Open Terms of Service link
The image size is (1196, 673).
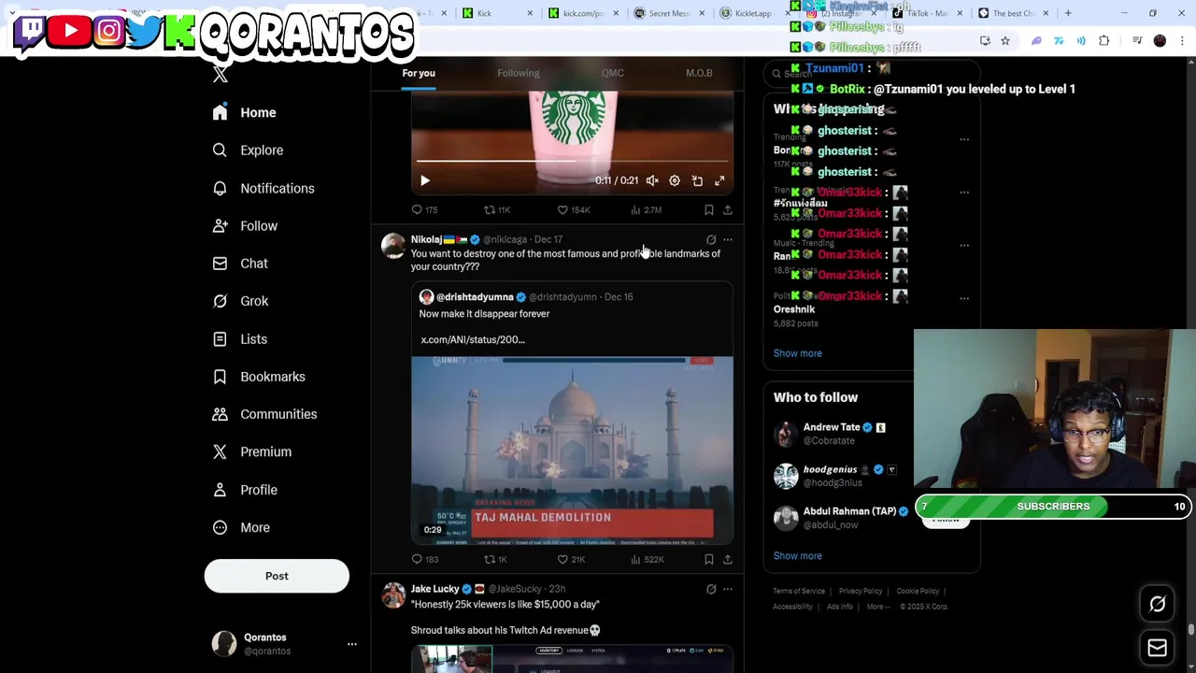click(799, 592)
